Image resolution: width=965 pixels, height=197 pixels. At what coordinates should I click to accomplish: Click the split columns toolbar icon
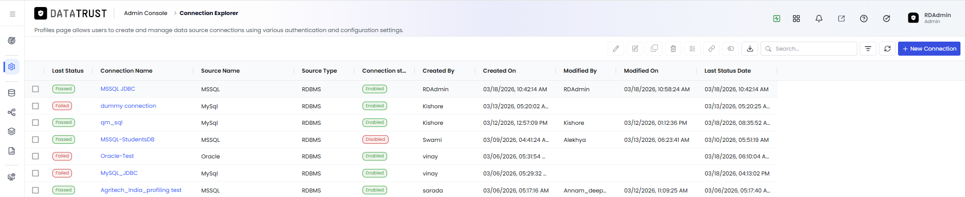[x=693, y=49]
